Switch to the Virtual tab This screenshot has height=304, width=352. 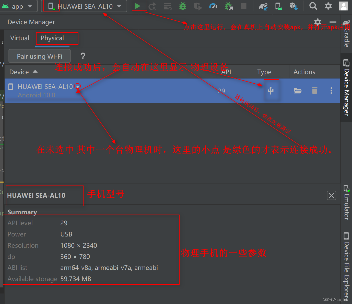(20, 38)
